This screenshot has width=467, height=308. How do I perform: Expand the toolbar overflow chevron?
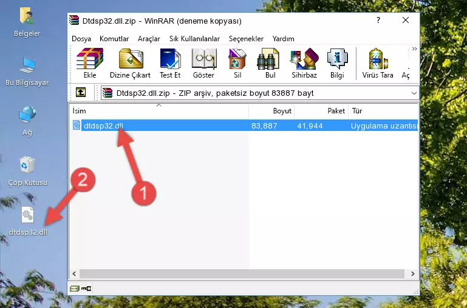point(415,49)
